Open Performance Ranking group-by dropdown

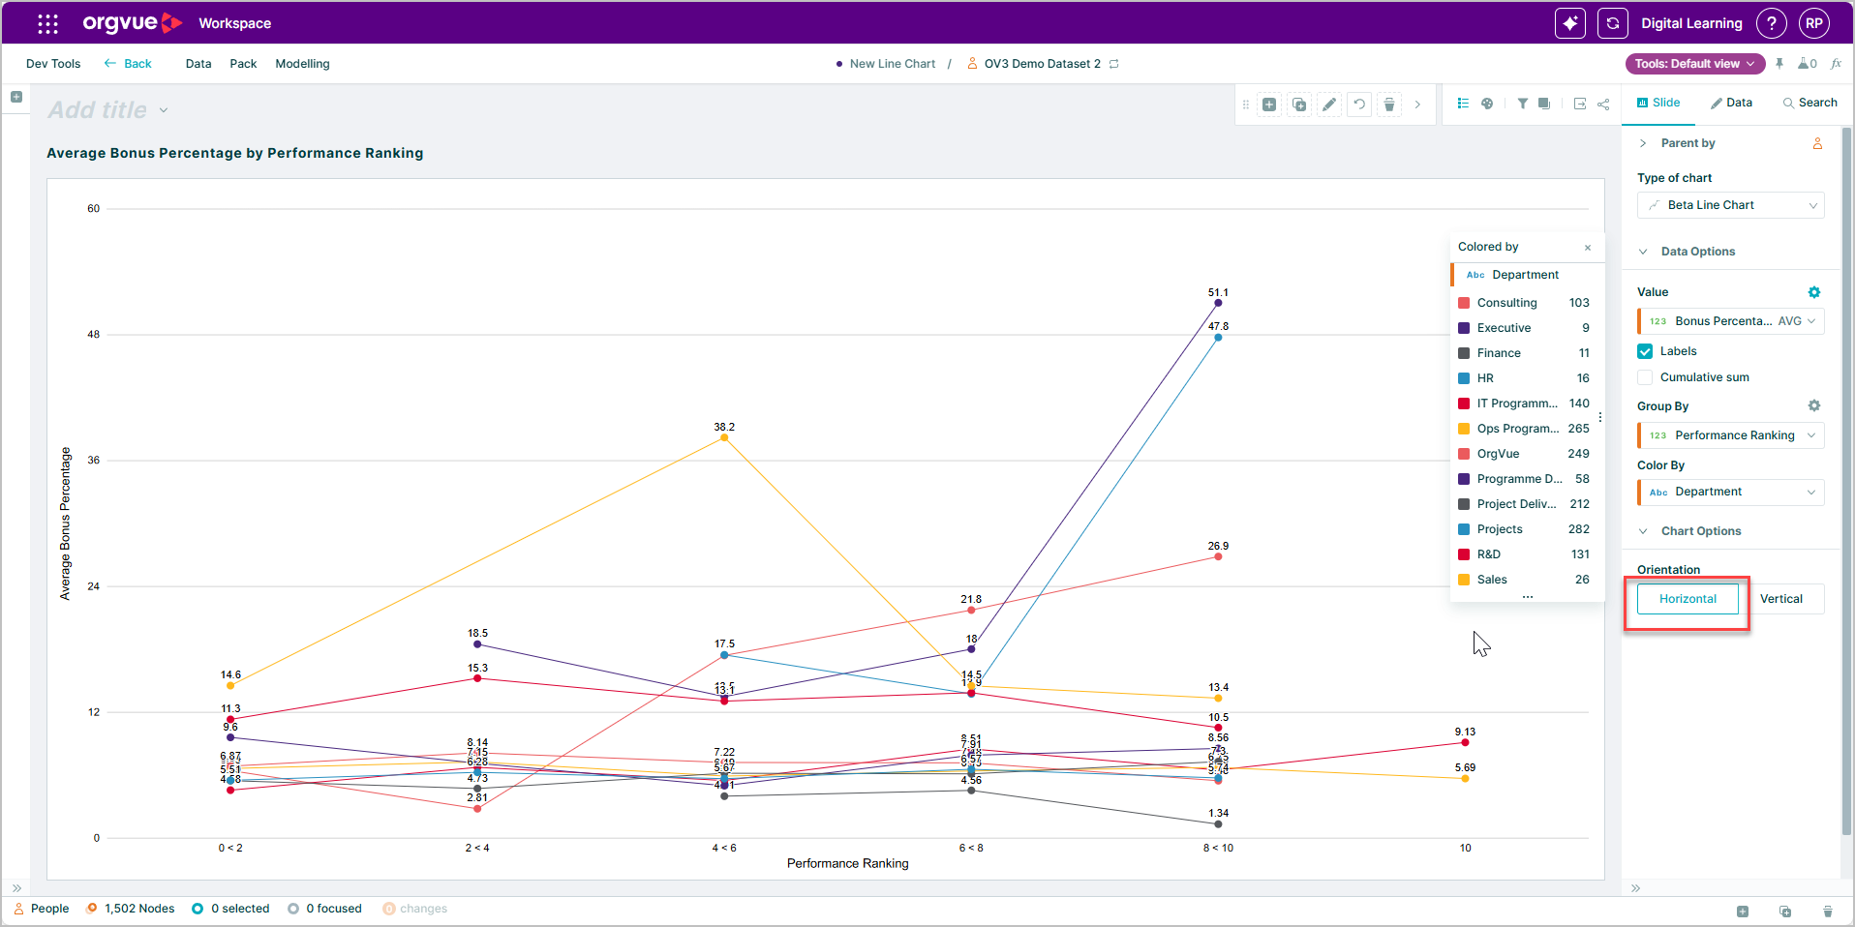tap(1731, 435)
